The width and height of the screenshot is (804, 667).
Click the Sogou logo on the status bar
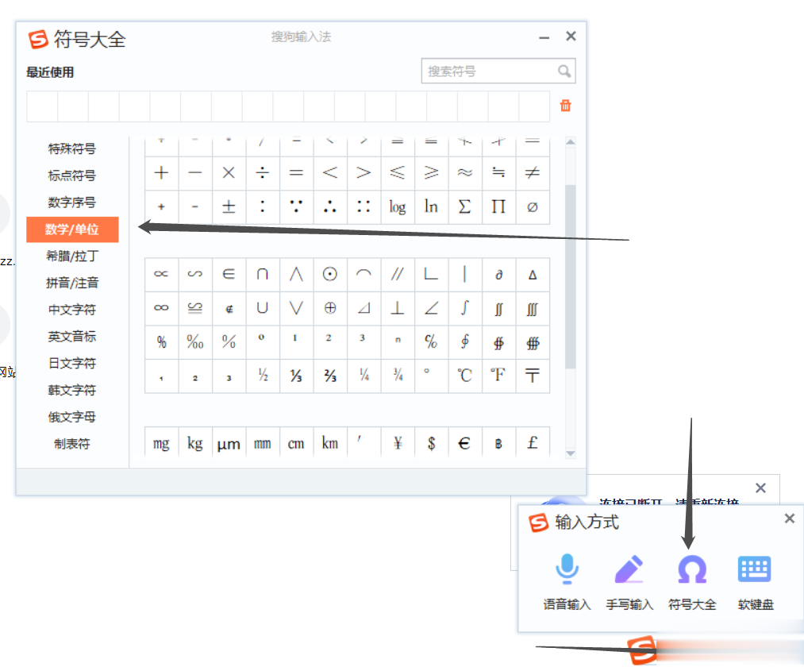[x=643, y=650]
